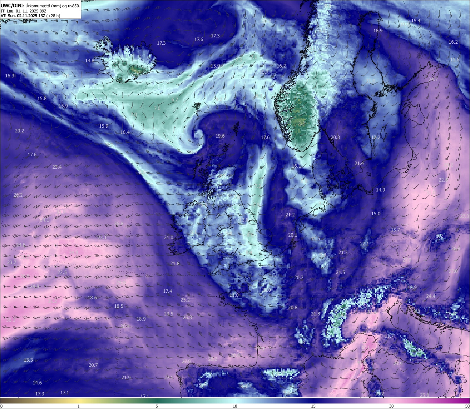
Task: Click the 15.0 value label on the map
Action: [x=376, y=214]
